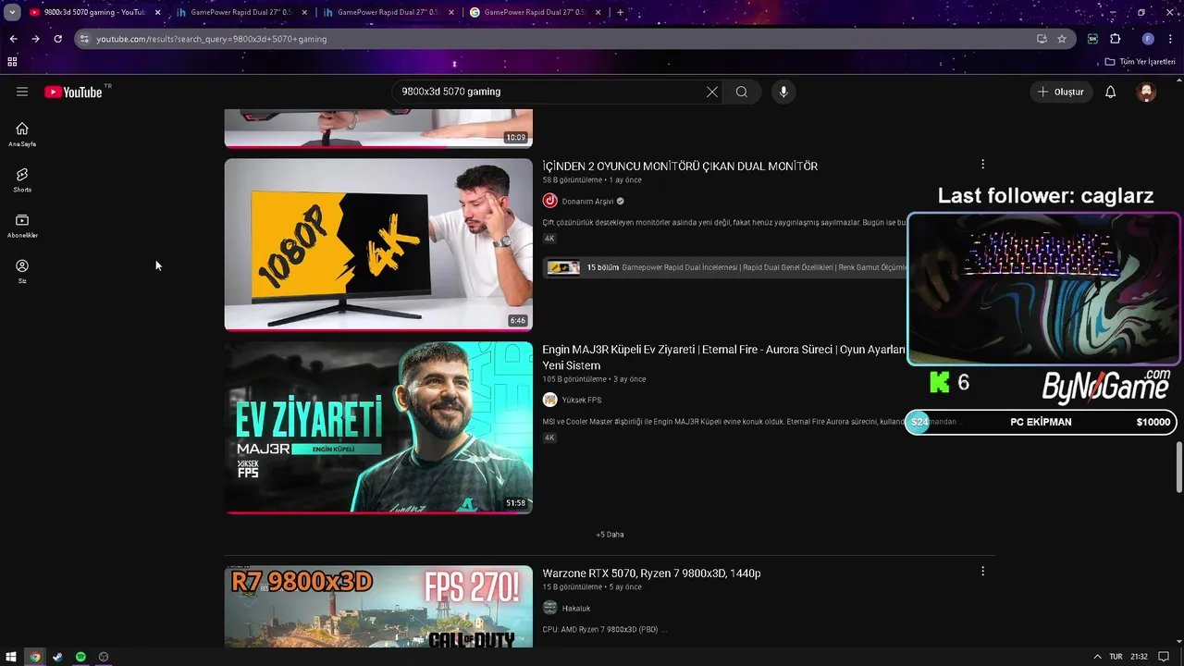The height and width of the screenshot is (666, 1184).
Task: Open options menu for the dual monitor video
Action: coord(982,164)
